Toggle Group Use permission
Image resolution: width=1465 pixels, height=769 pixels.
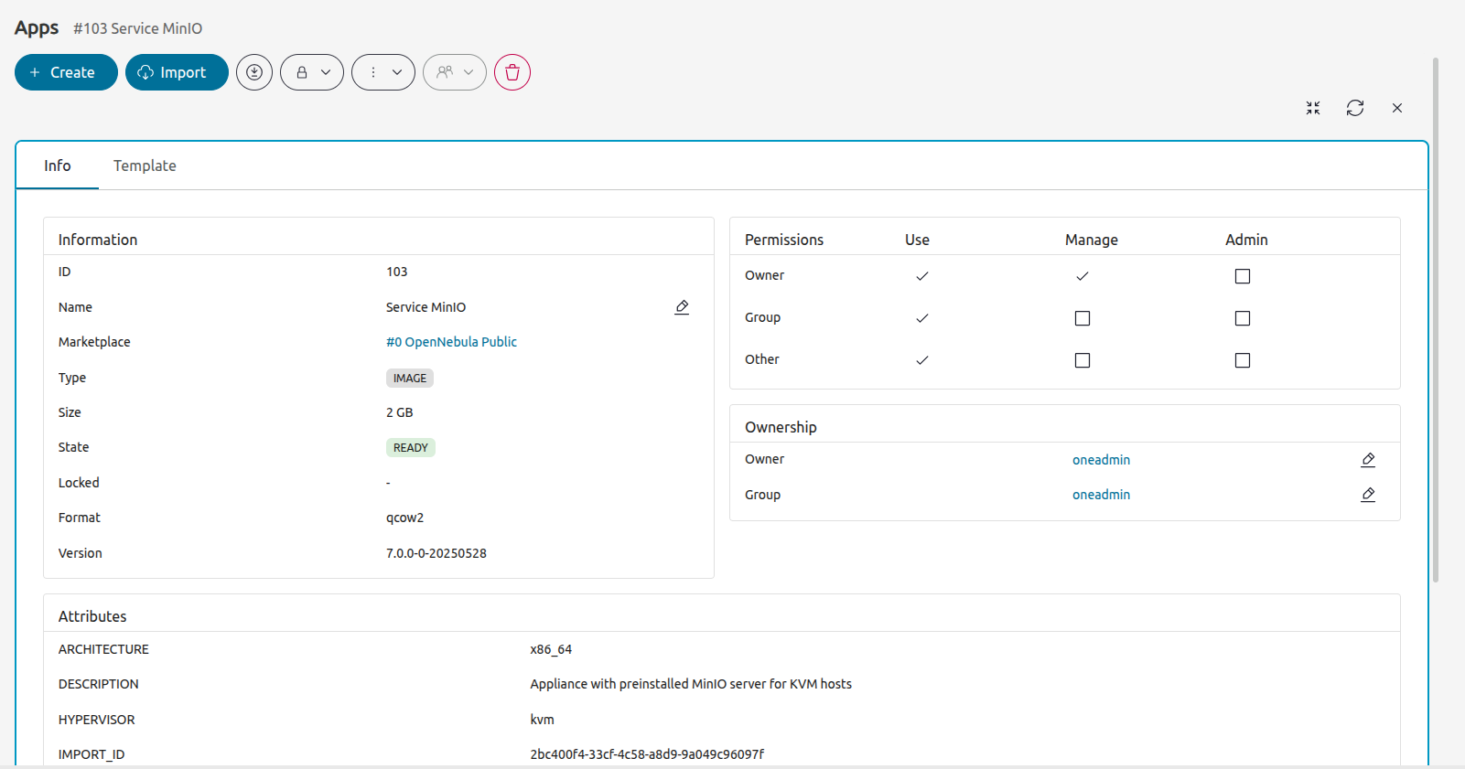[x=922, y=318]
